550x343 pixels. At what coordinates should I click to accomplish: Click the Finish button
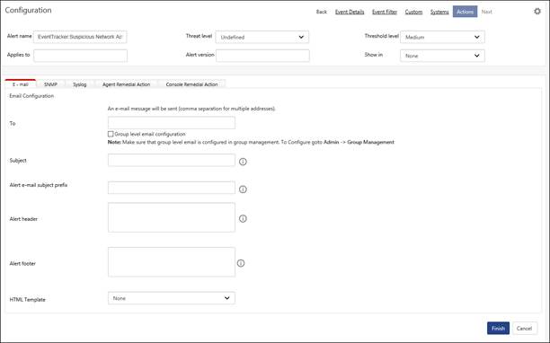tap(498, 329)
